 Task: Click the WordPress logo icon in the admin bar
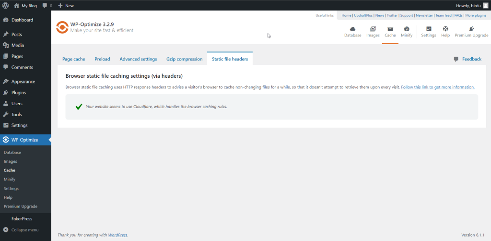pyautogui.click(x=6, y=5)
